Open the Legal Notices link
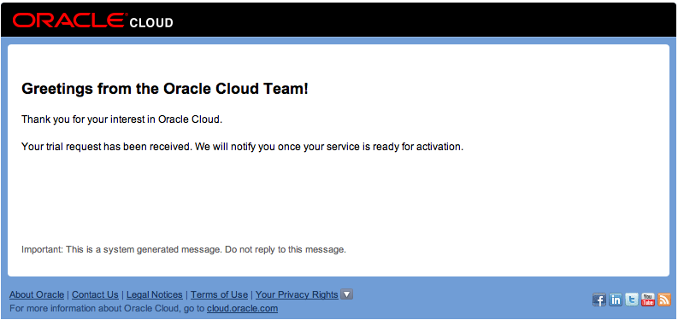Image resolution: width=678 pixels, height=320 pixels. pos(155,294)
